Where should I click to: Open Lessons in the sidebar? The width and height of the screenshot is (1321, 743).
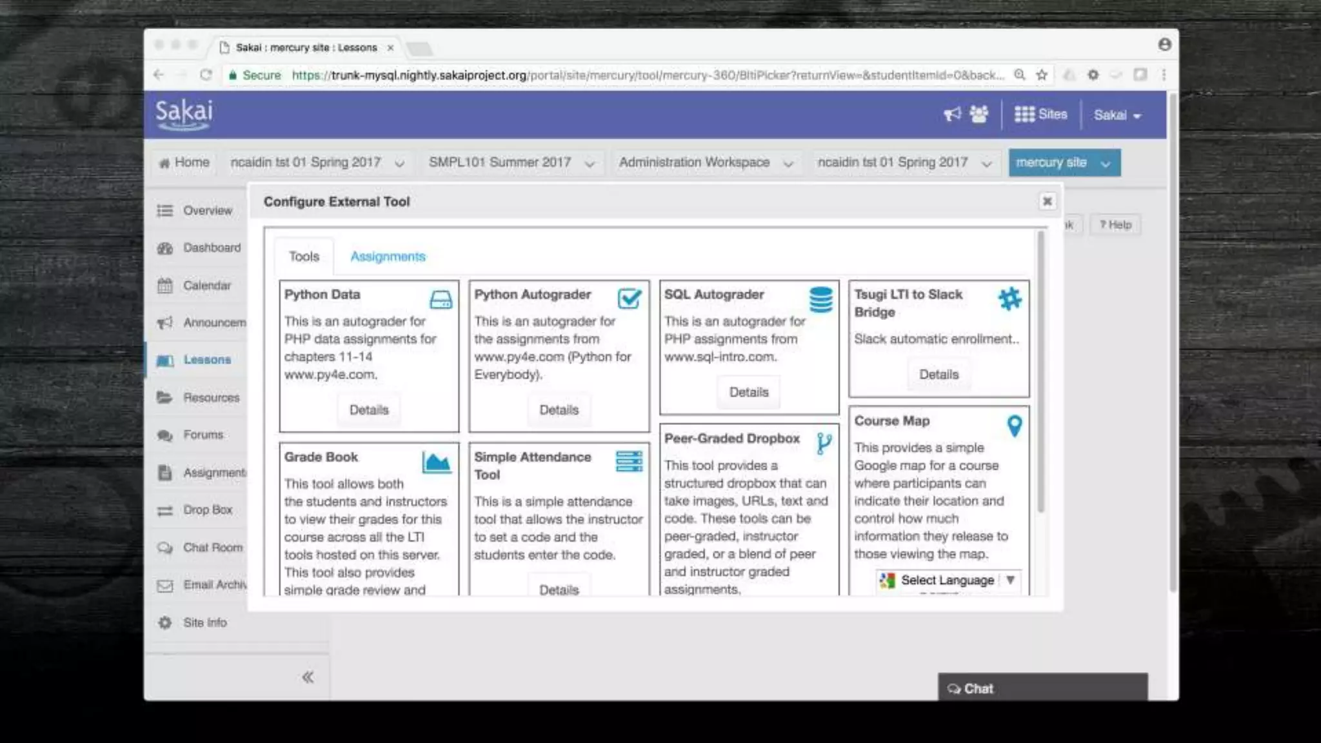point(206,359)
